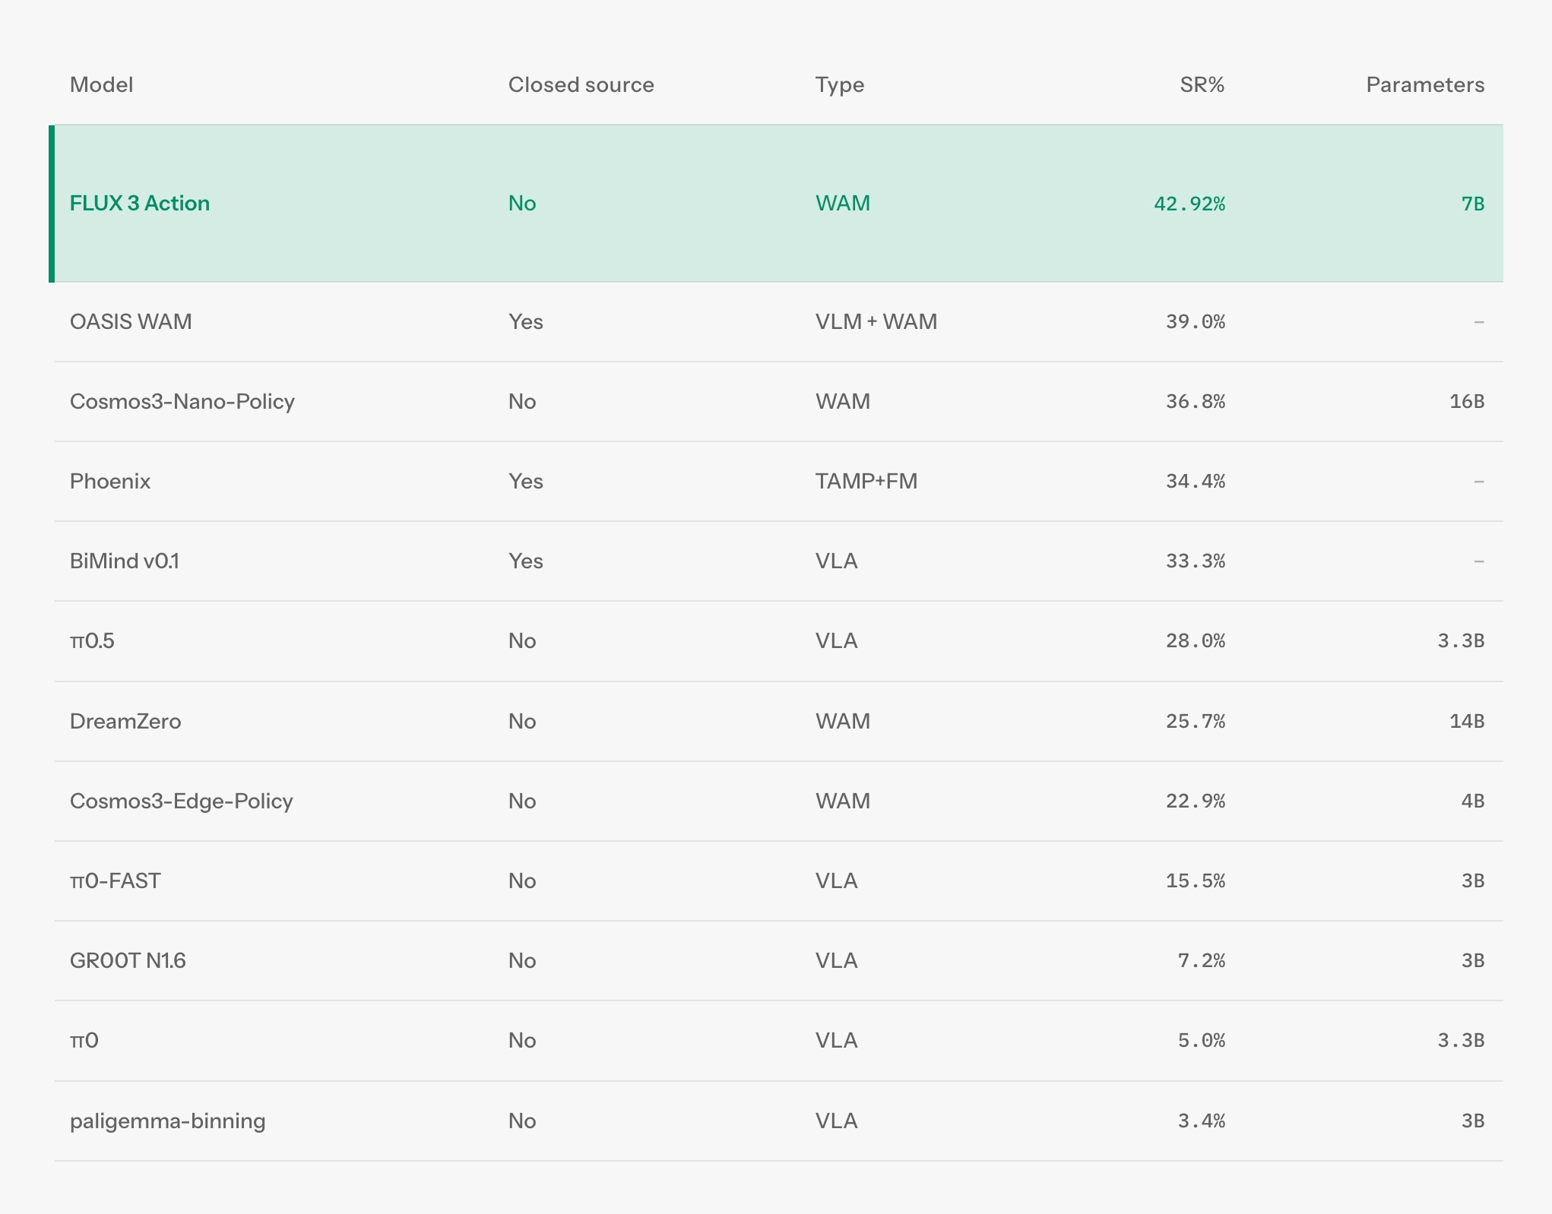The image size is (1552, 1214).
Task: Click the Parameters column header
Action: (1425, 84)
